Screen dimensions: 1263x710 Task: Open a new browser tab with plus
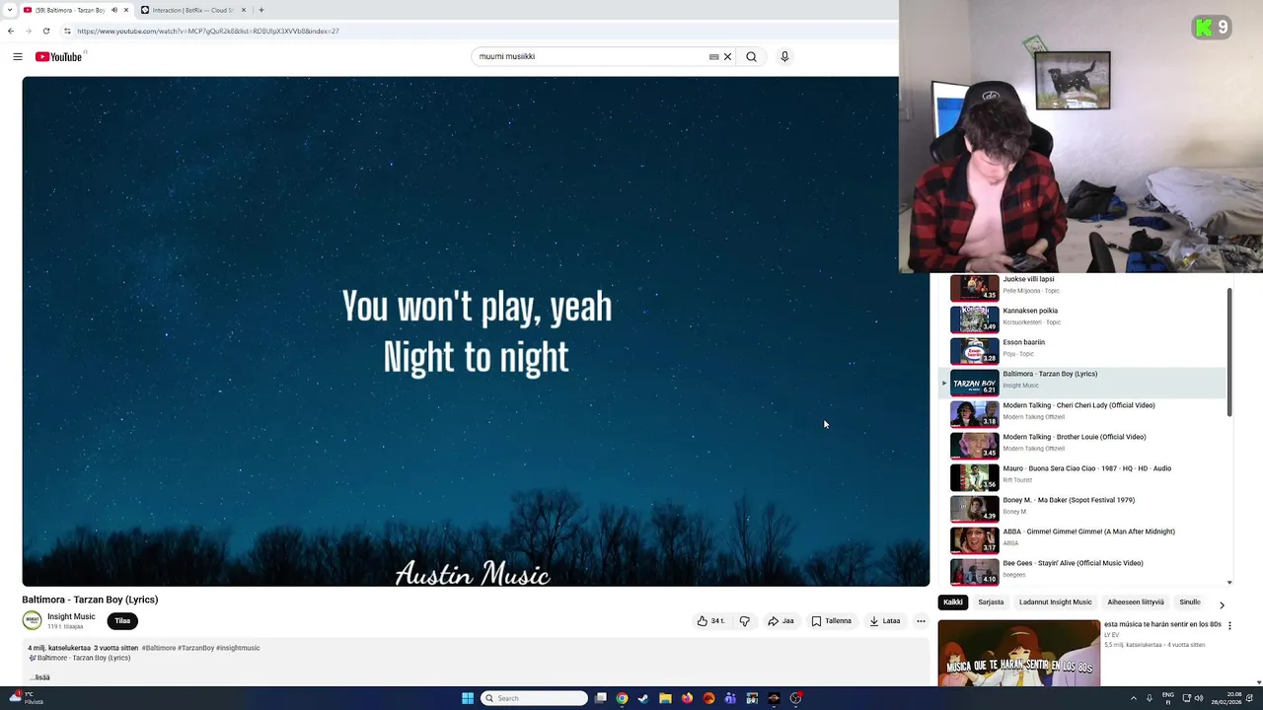[261, 10]
